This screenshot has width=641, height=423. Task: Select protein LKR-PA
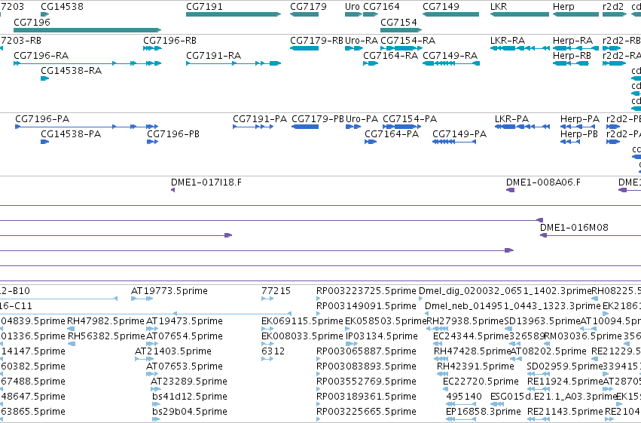tap(511, 119)
